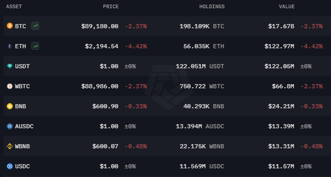Sort by the HOLDINGS column header
This screenshot has height=177, width=331.
click(212, 7)
